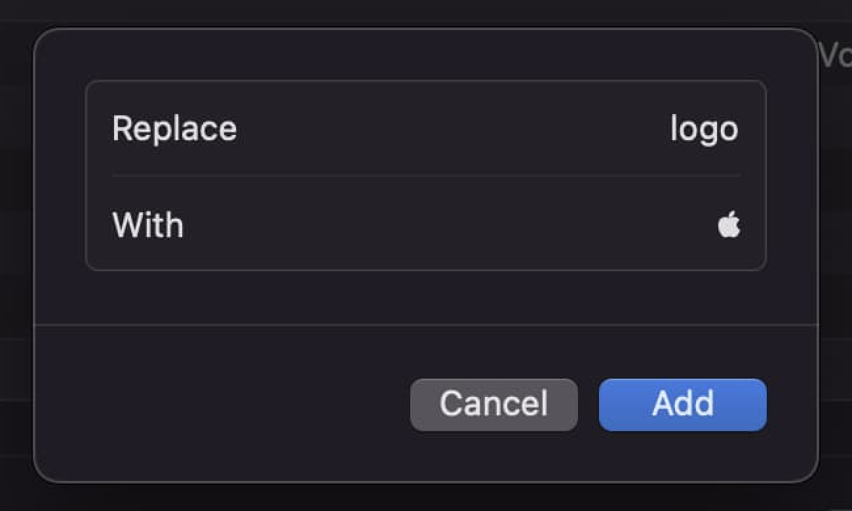Click the dialog's empty bottom-left corner area

pos(72,452)
